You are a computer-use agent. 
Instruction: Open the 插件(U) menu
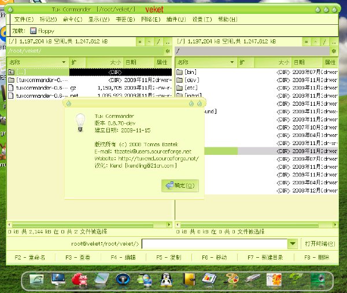point(176,20)
